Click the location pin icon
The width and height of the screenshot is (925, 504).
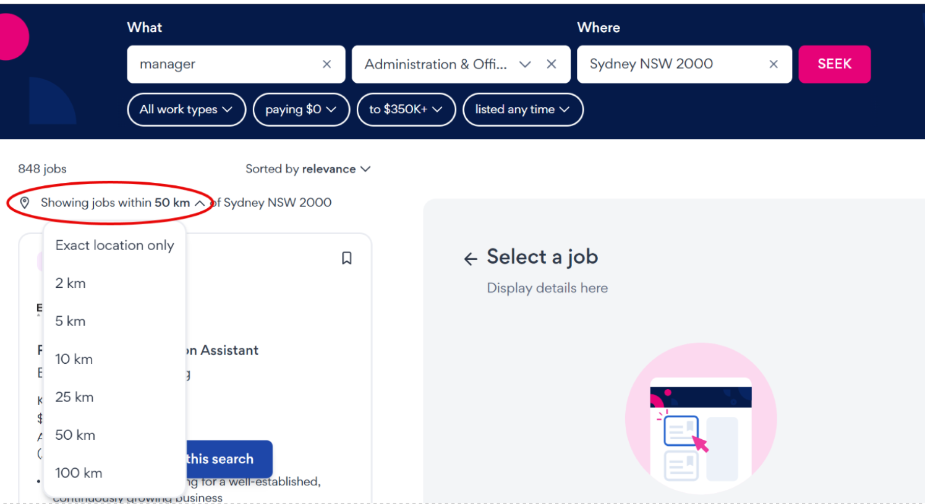[25, 203]
